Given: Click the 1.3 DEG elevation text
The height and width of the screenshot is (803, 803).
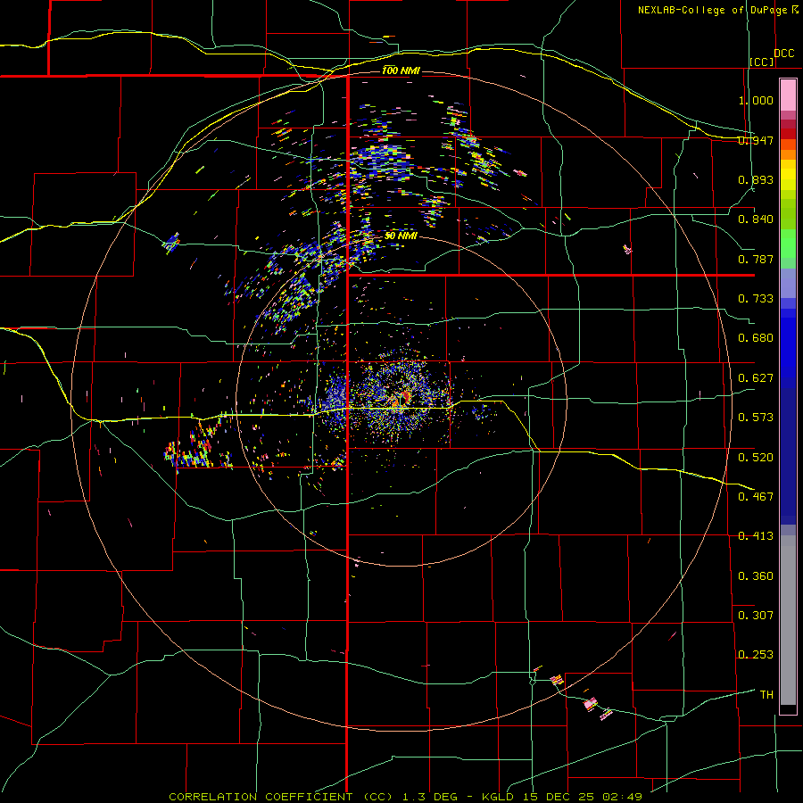Looking at the screenshot, I should pyautogui.click(x=429, y=797).
